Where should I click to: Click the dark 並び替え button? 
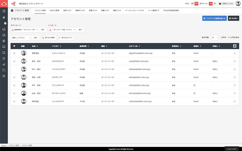coord(233,18)
